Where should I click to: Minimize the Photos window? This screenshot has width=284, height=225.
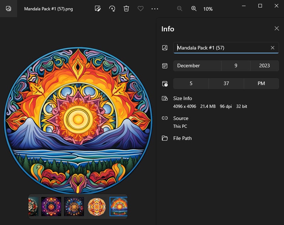tap(244, 6)
